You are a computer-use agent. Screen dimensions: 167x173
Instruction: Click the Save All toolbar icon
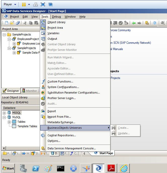(x=18, y=23)
